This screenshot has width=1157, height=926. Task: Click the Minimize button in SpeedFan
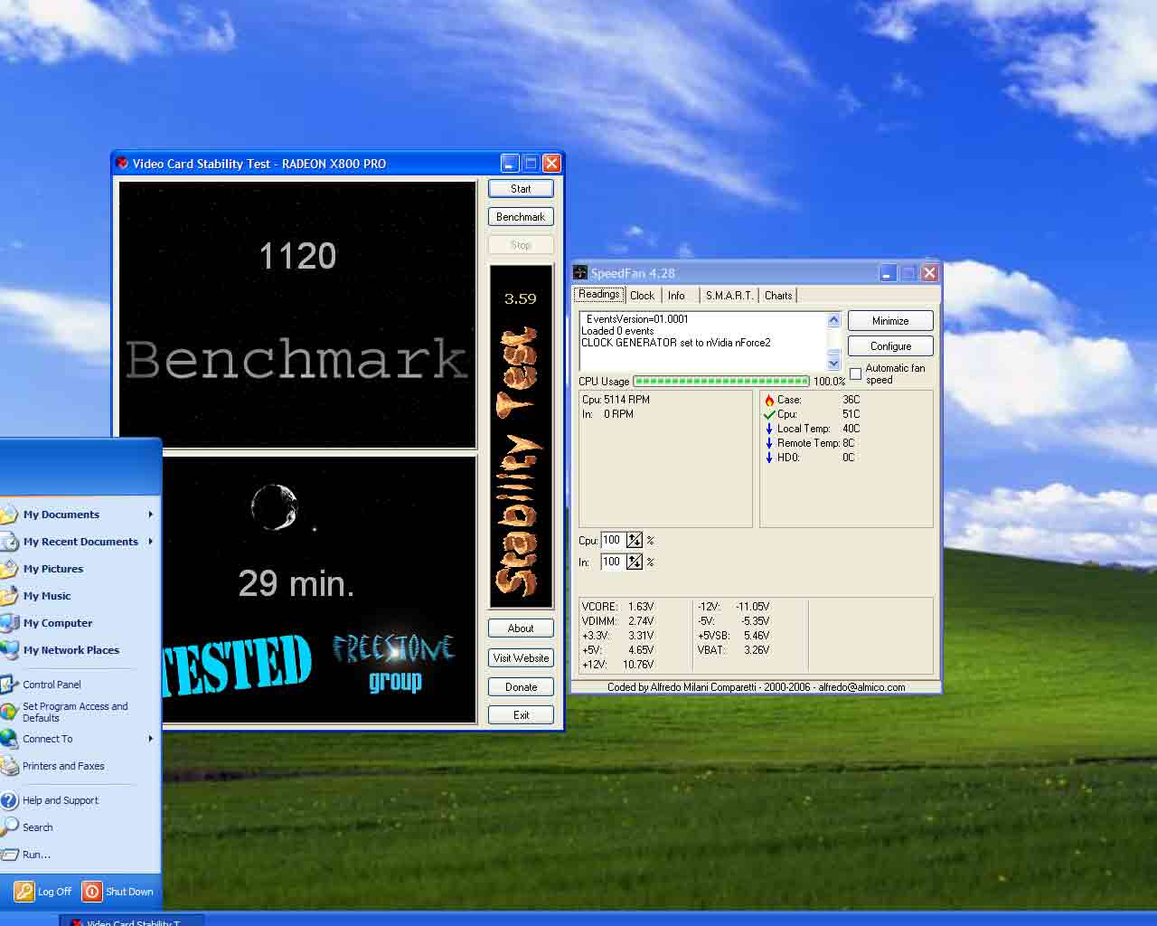(x=890, y=321)
